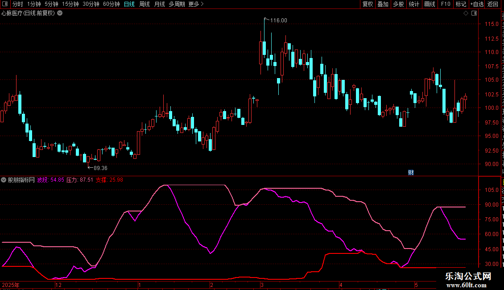Click the 90.00 price axis label in main chart
504x290 pixels.
492,164
